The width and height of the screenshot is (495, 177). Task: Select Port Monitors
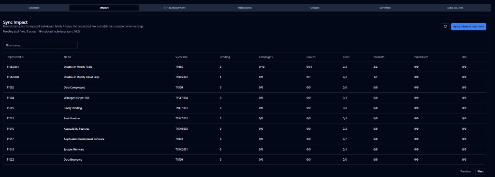[x=73, y=119]
